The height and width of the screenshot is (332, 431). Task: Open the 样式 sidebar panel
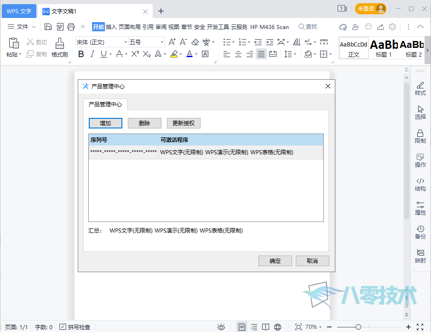(420, 89)
